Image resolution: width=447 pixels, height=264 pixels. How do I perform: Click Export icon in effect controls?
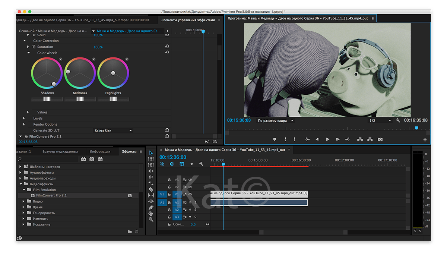click(215, 142)
